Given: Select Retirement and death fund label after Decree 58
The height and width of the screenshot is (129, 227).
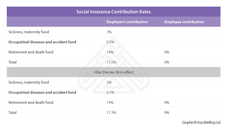Looking at the screenshot, I should point(31,103).
